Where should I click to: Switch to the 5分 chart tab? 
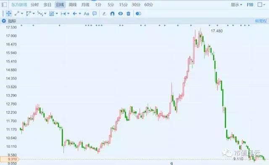pyautogui.click(x=111, y=5)
